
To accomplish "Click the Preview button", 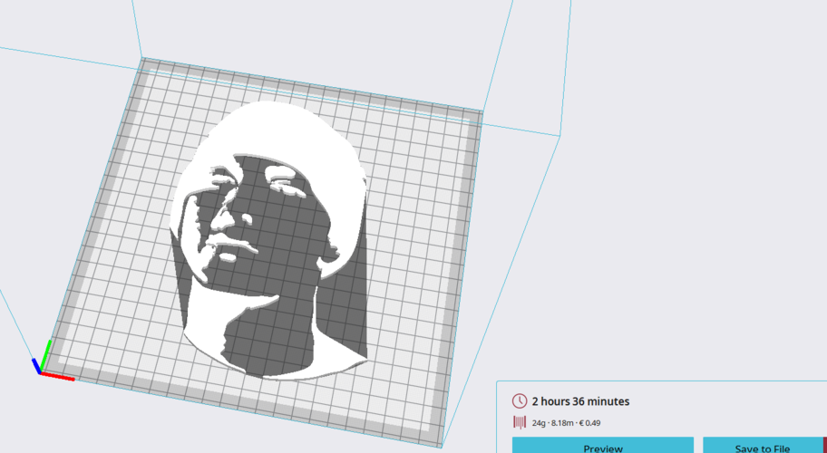I will click(603, 445).
